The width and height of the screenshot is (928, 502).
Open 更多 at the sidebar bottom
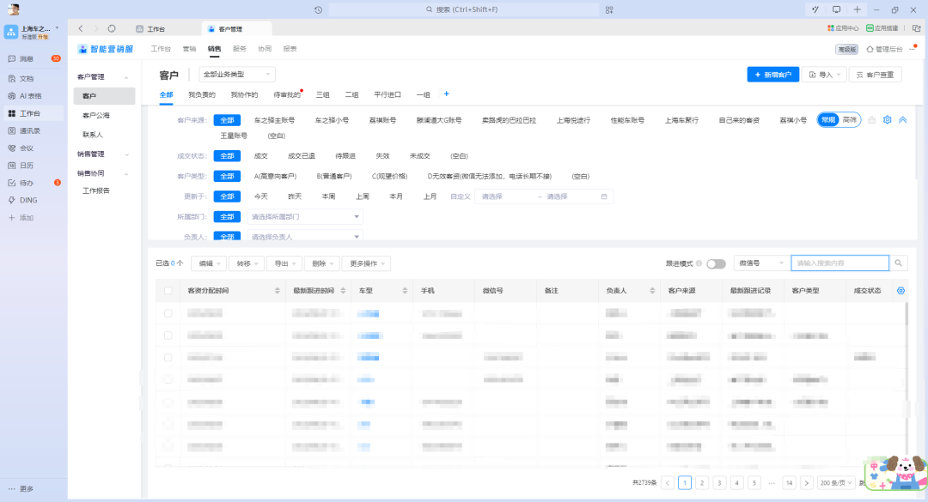(x=21, y=489)
